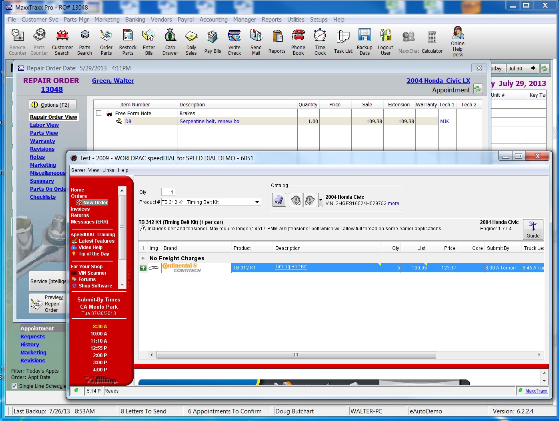Click the Qty input field
The height and width of the screenshot is (421, 559).
pos(168,192)
